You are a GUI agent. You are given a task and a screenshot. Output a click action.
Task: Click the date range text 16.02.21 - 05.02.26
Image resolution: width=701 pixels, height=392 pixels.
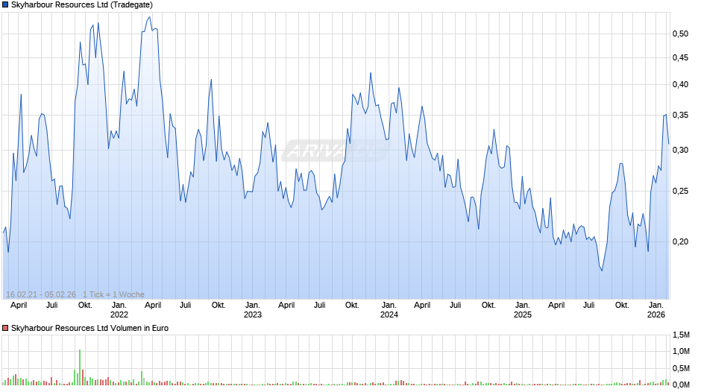click(41, 294)
